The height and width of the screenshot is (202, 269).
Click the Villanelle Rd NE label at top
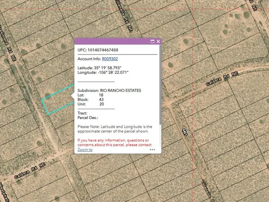pyautogui.click(x=124, y=16)
